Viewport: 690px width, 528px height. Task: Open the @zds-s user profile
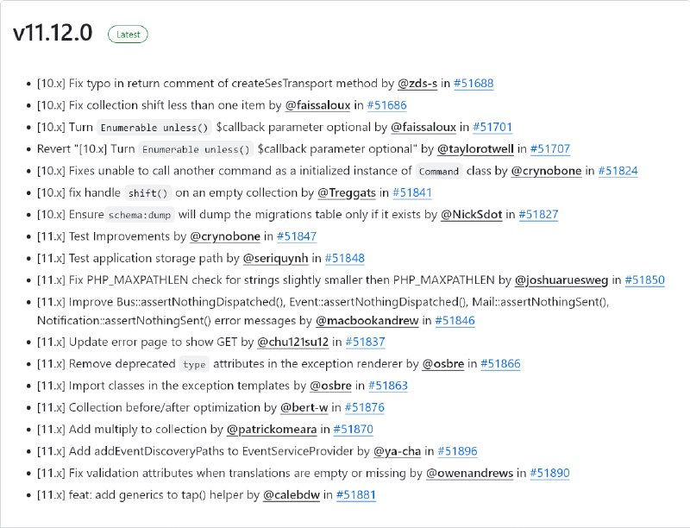[417, 83]
